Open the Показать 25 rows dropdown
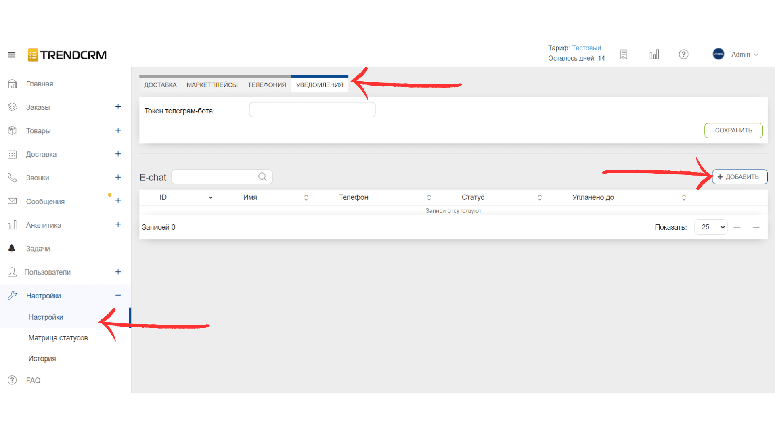Viewport: 775px width, 436px height. (711, 227)
